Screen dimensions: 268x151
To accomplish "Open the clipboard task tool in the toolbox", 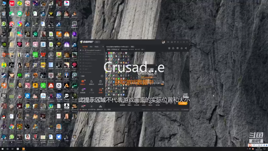I will 100,82.
